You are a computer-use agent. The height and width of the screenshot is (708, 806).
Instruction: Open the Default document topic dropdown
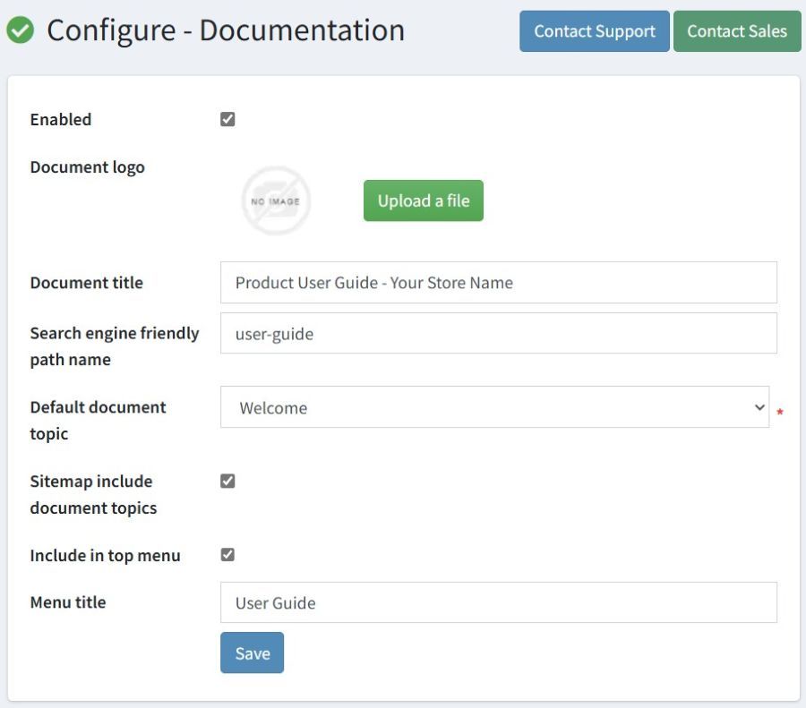pyautogui.click(x=495, y=407)
